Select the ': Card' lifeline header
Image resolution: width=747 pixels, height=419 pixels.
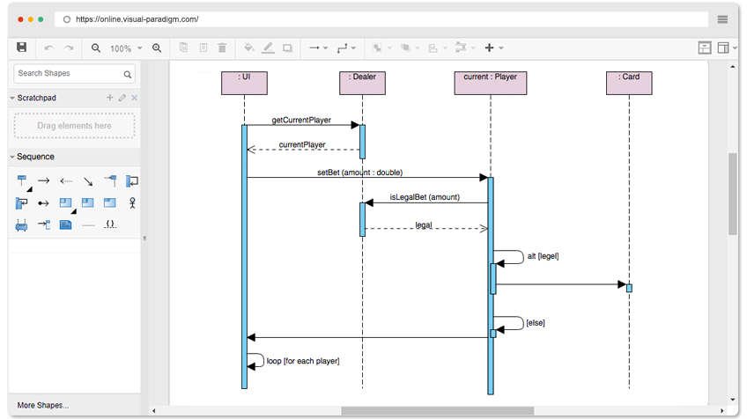[629, 84]
